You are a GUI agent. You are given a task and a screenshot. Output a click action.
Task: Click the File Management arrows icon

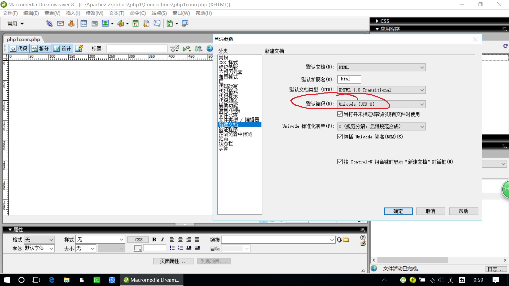point(198,48)
